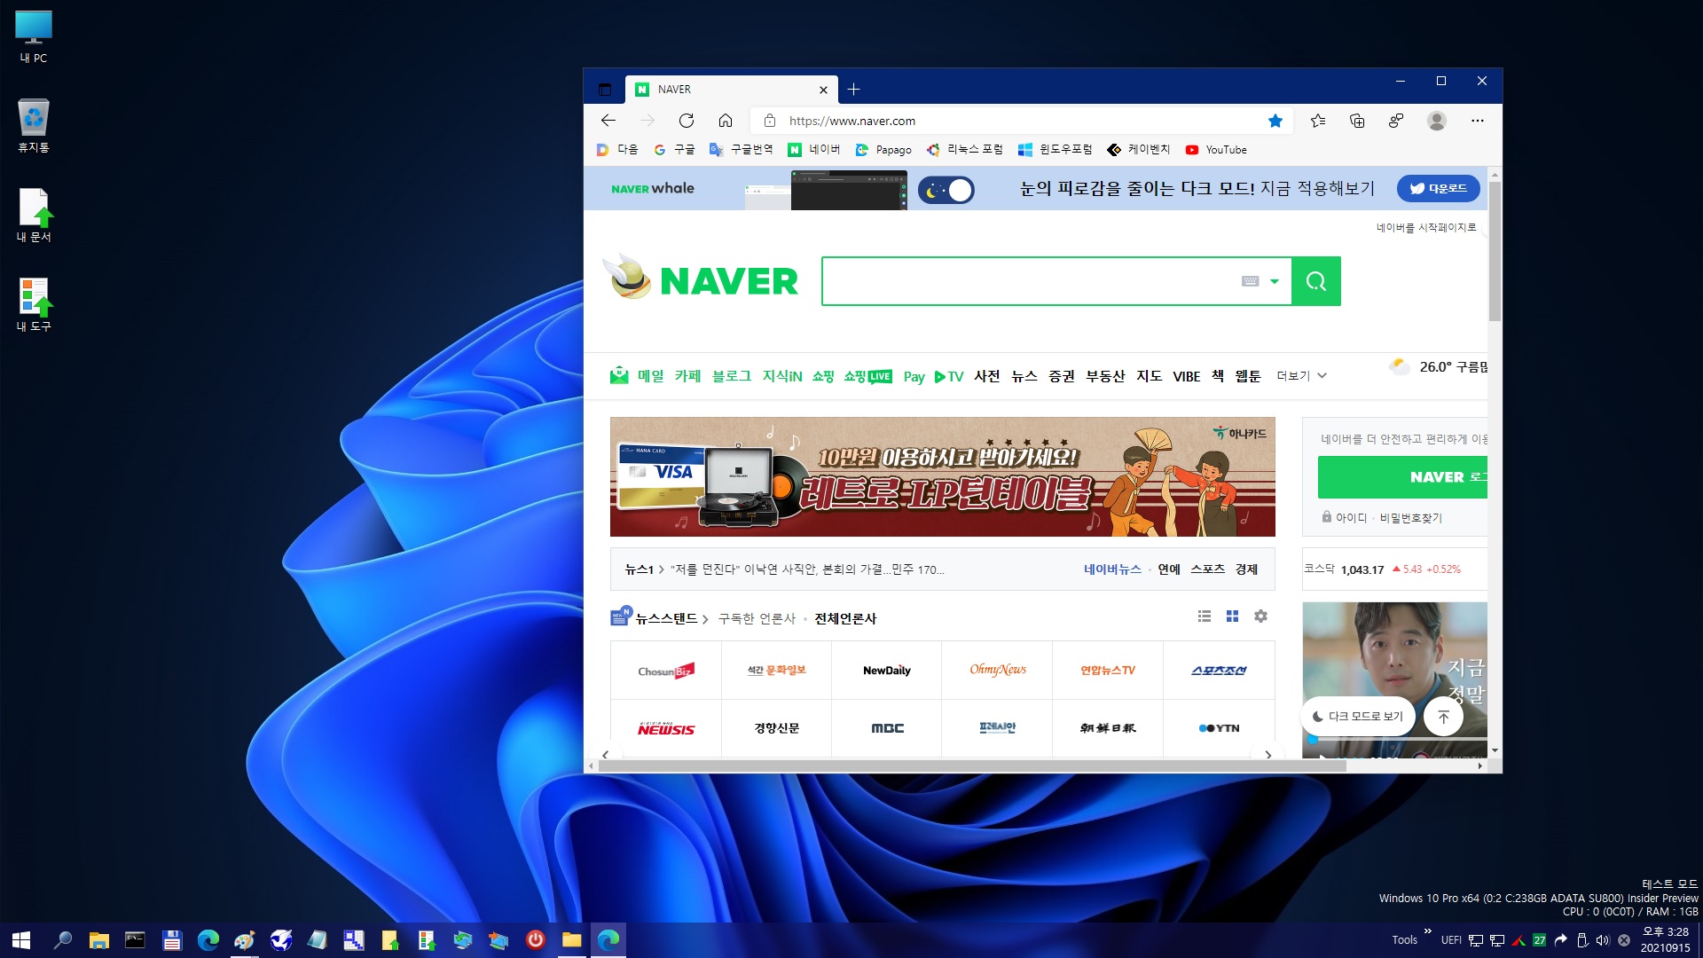Click 다크 모드로 보기 button
This screenshot has width=1703, height=958.
[x=1358, y=717]
